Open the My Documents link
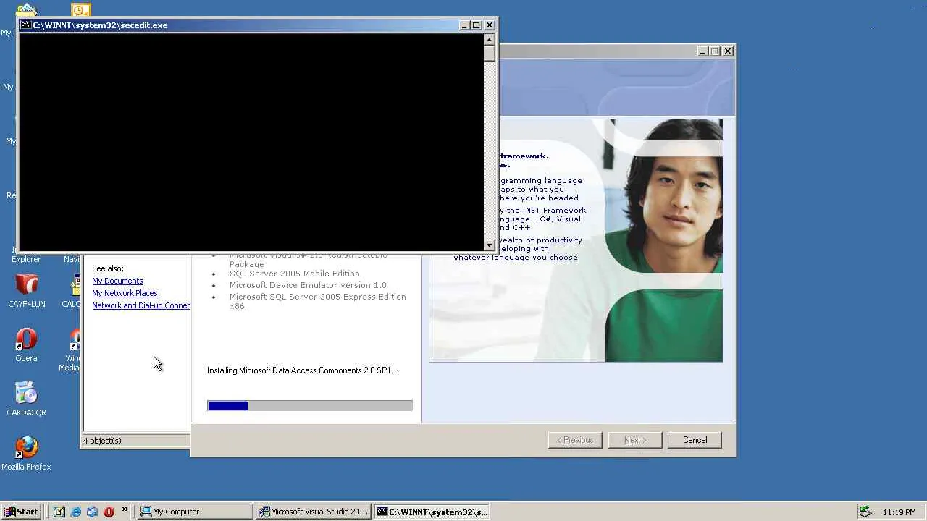Viewport: 927px width, 521px height. (x=117, y=281)
